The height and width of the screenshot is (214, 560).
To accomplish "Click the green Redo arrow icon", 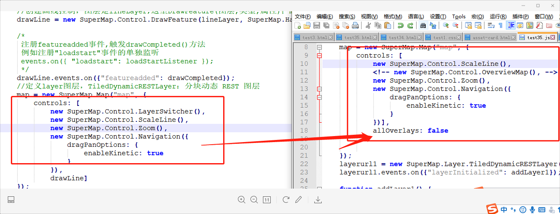I will point(410,25).
